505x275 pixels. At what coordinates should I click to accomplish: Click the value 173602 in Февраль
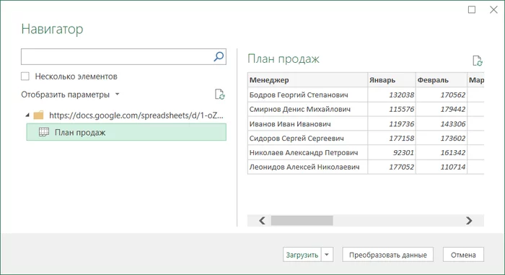point(453,139)
